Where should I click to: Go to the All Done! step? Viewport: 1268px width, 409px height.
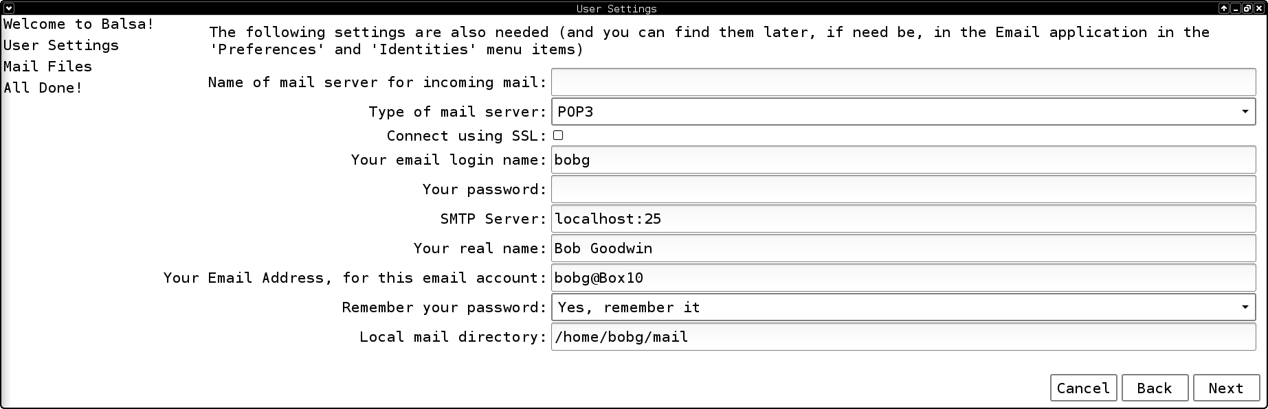pos(43,88)
